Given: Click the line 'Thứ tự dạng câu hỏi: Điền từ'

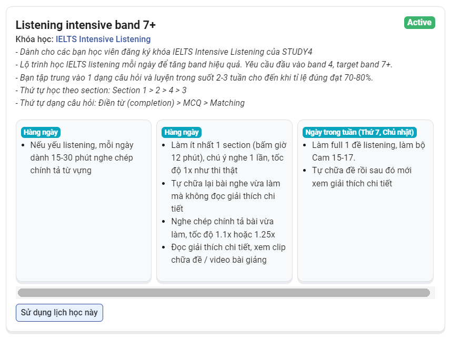Looking at the screenshot, I should click(x=130, y=103).
